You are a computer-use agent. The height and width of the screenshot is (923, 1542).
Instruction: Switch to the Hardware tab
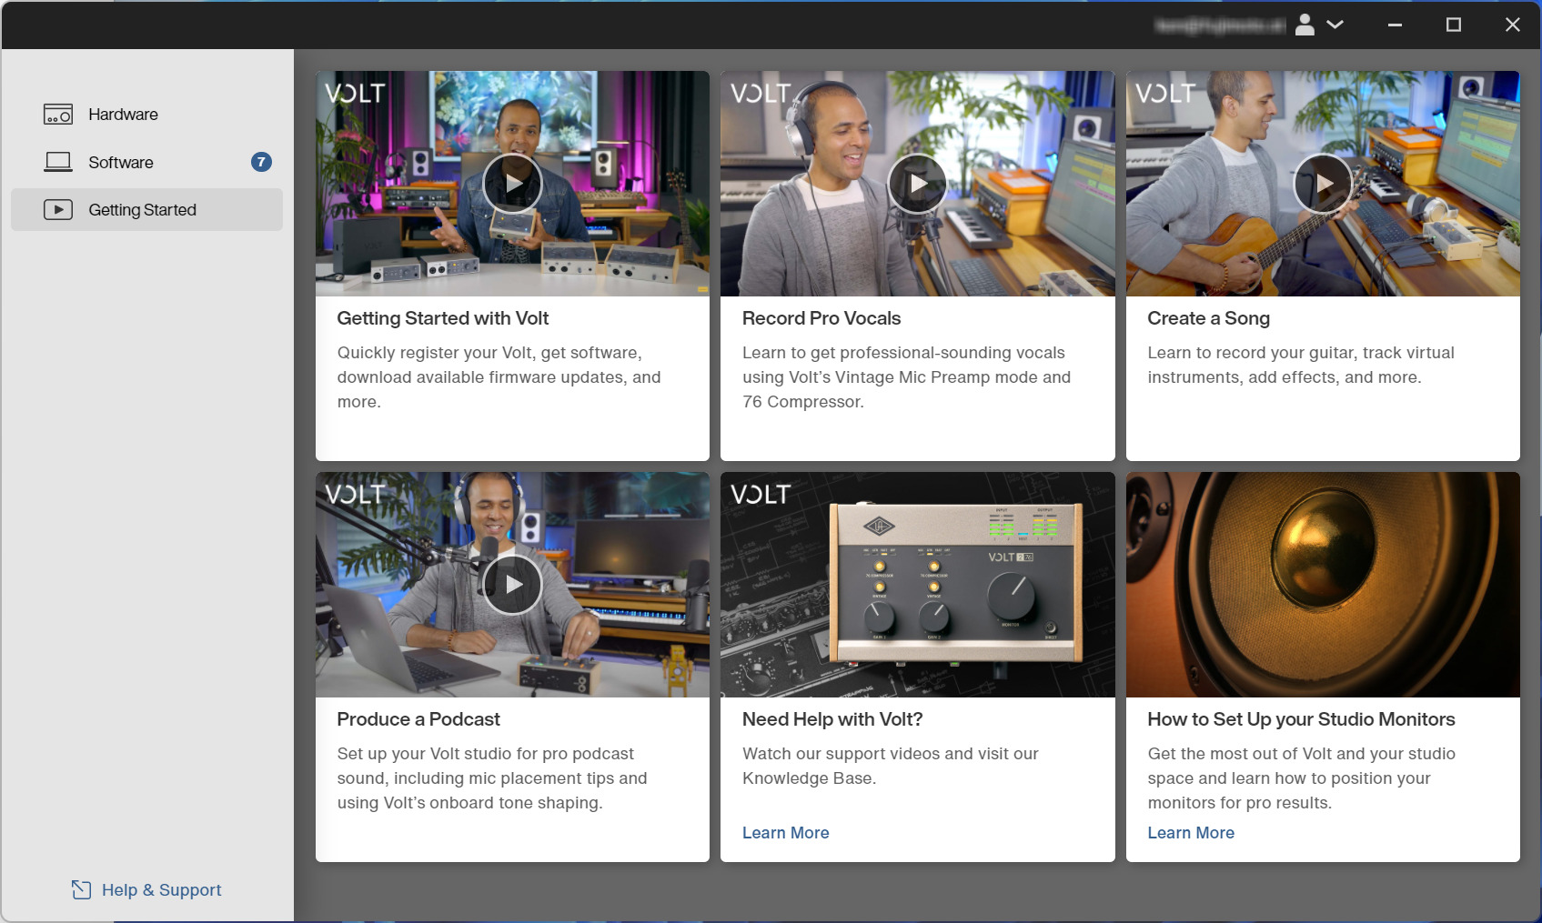(x=146, y=115)
